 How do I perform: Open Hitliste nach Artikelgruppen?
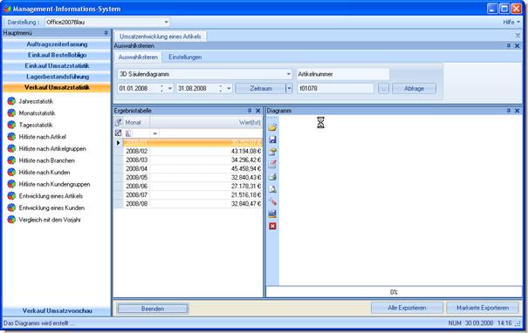[52, 149]
